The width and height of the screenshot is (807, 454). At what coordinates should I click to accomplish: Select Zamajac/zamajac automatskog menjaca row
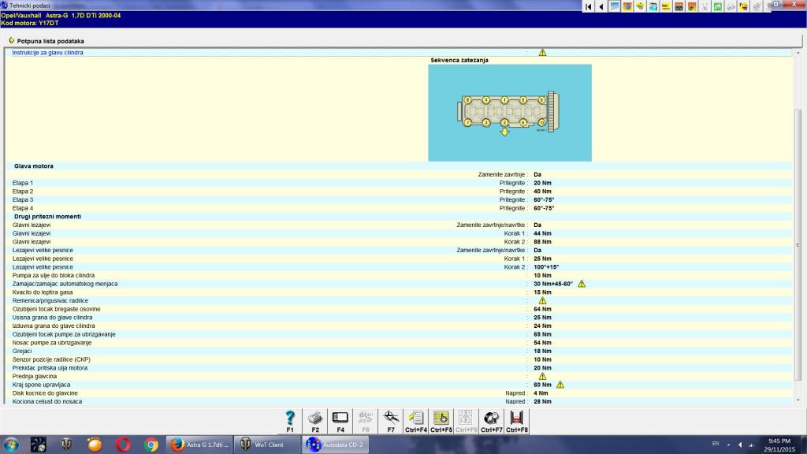[x=398, y=284]
